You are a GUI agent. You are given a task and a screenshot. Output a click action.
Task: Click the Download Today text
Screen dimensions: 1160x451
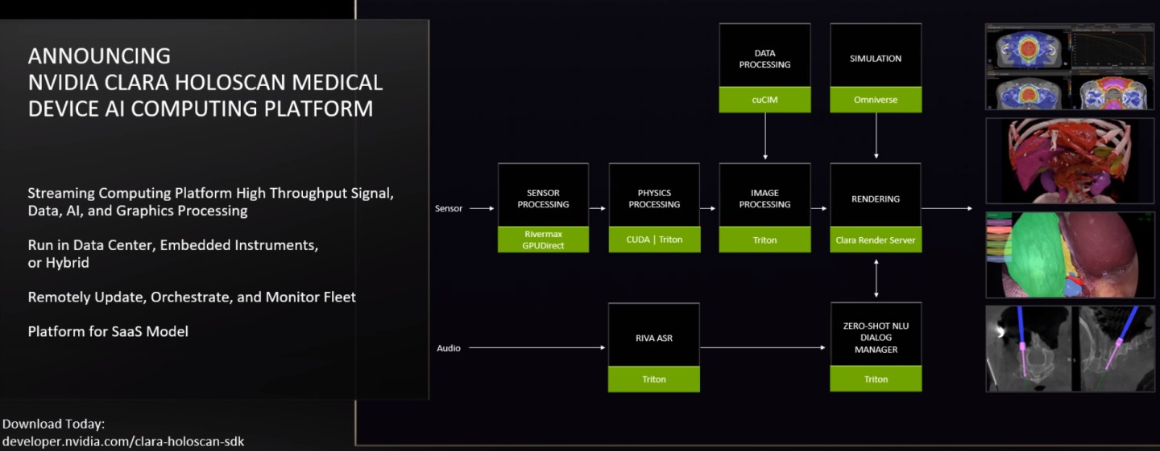54,424
